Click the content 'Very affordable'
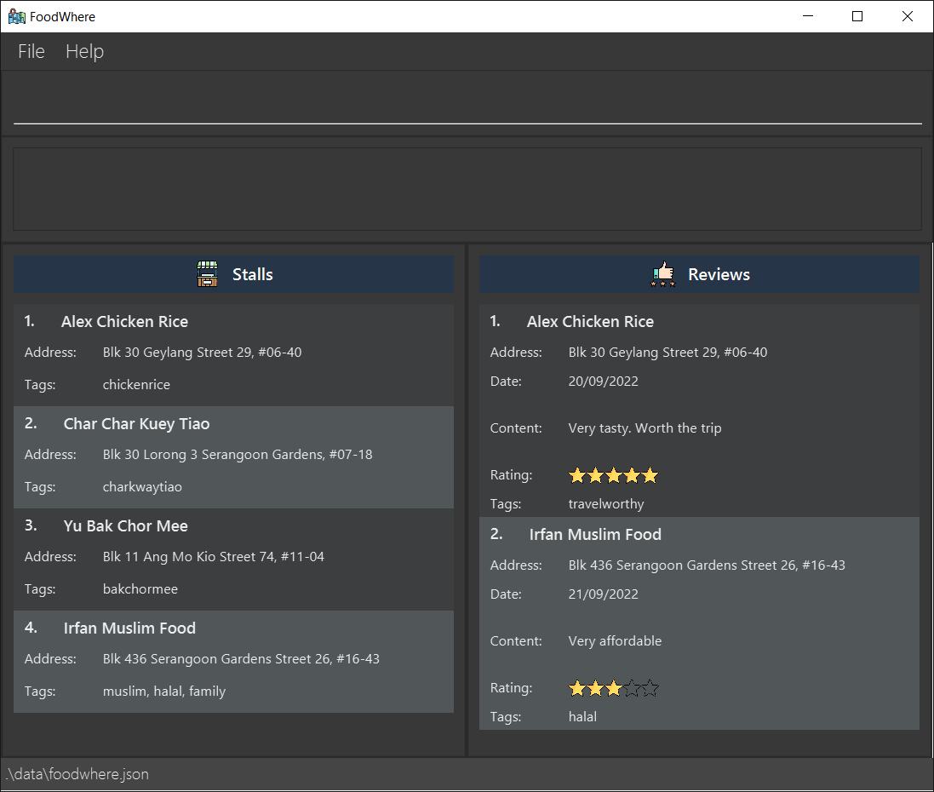The width and height of the screenshot is (934, 792). point(616,641)
